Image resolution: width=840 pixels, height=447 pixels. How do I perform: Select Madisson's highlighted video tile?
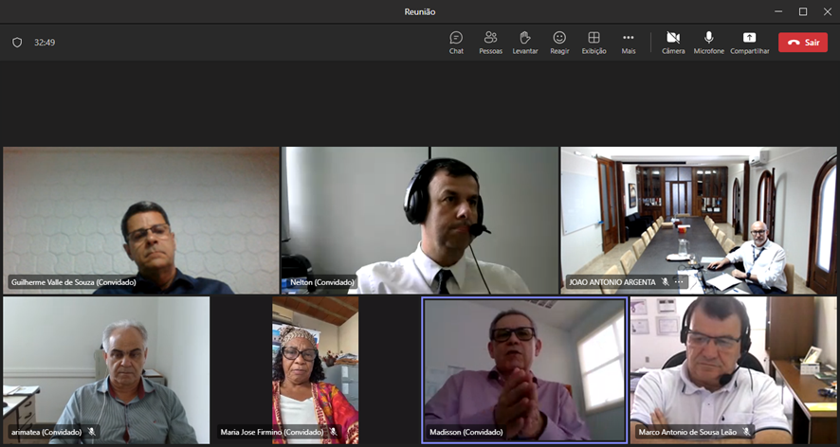pyautogui.click(x=523, y=367)
